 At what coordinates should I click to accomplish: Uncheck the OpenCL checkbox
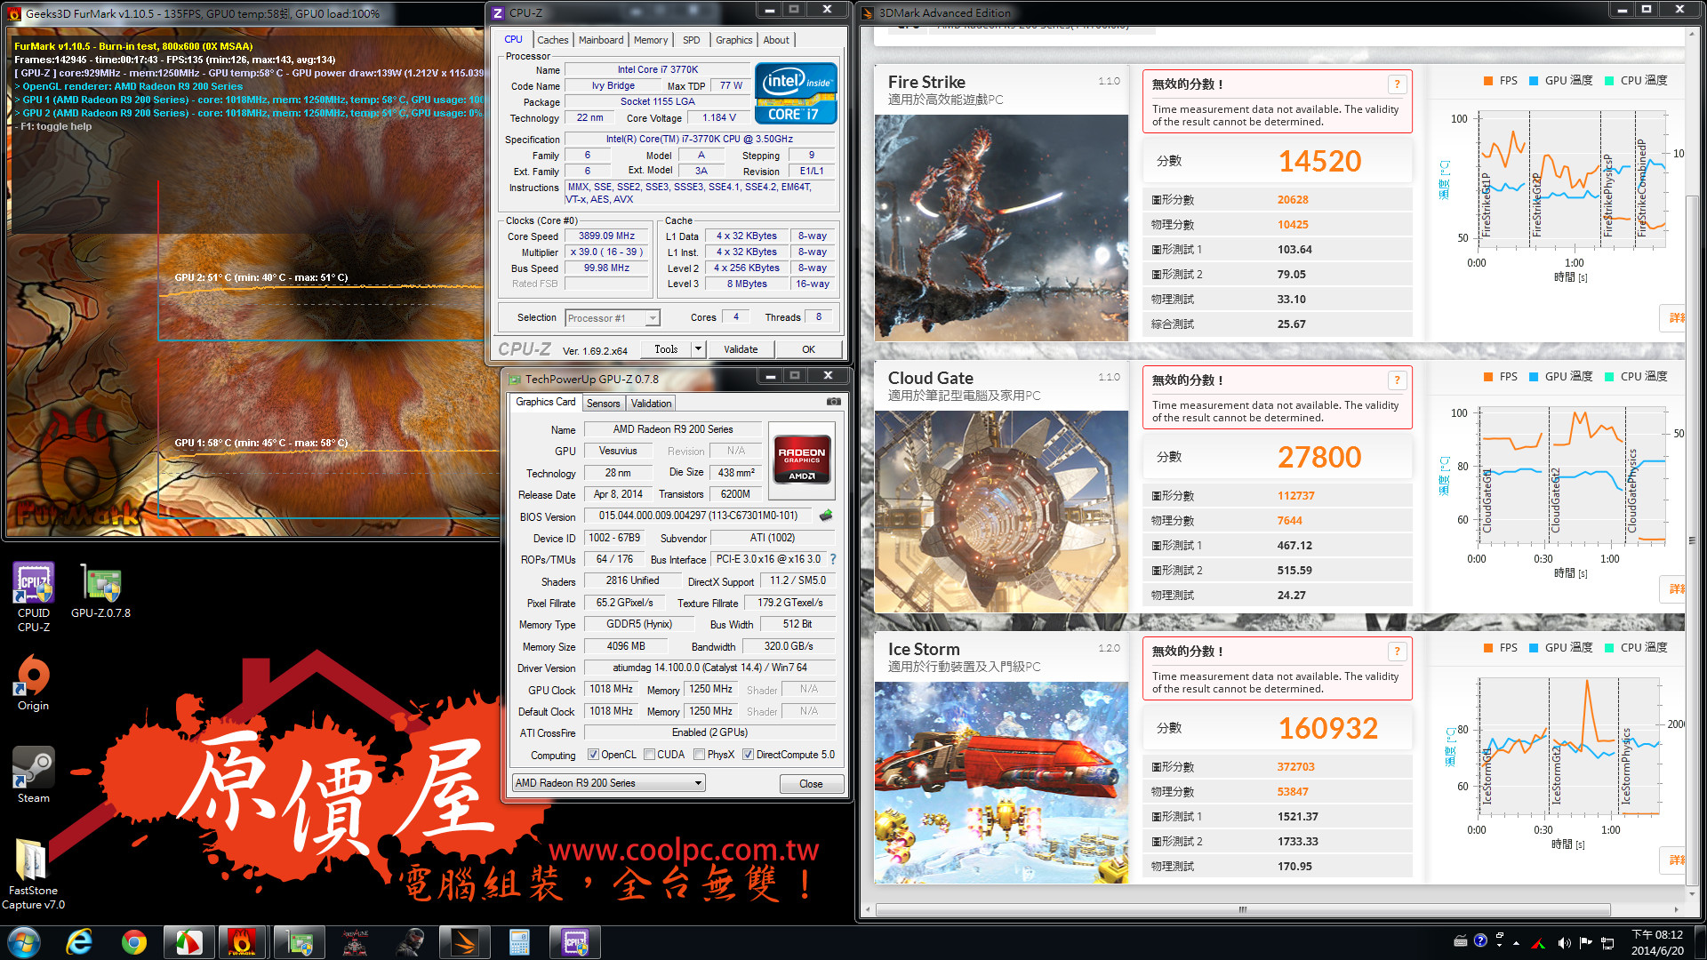click(593, 755)
